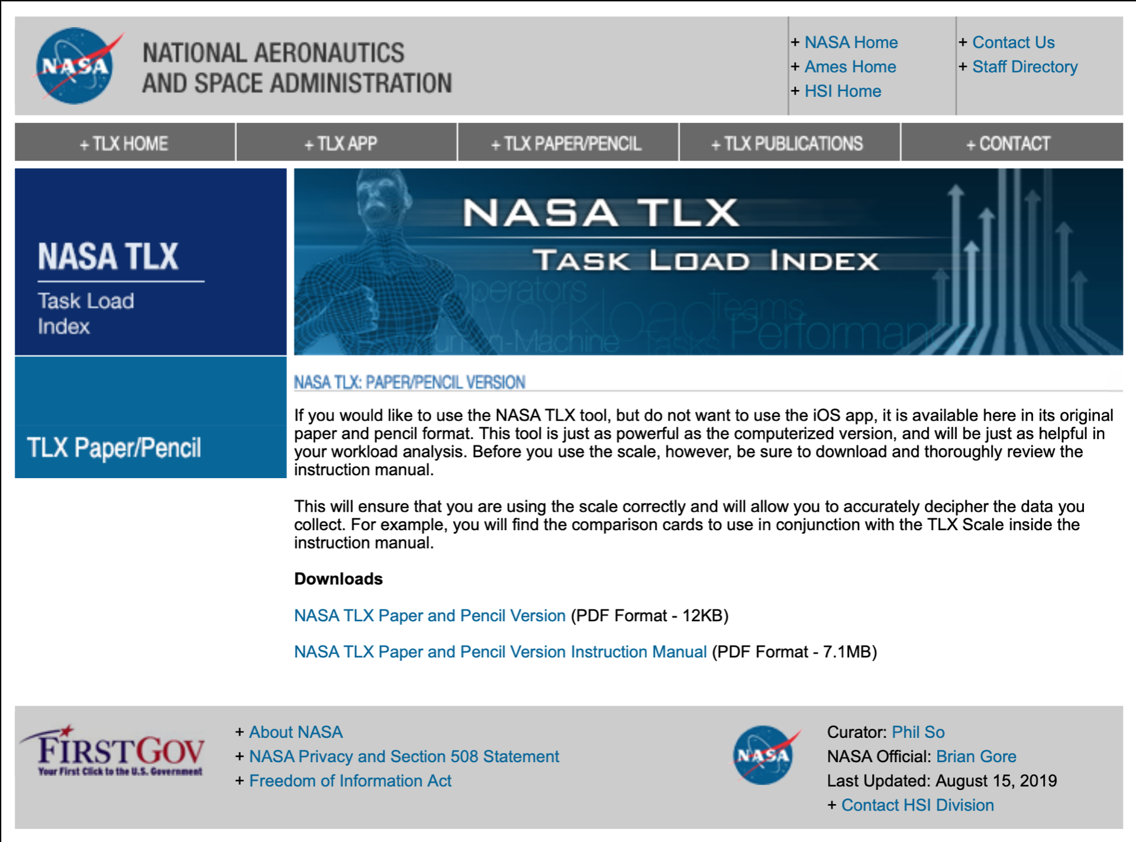
Task: Open the About NASA footer link
Action: (295, 732)
